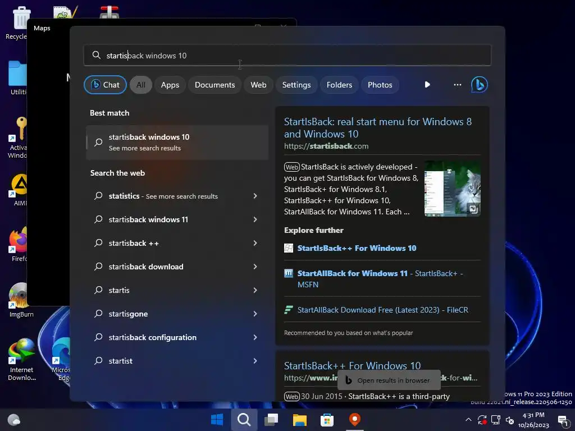
Task: Click the magnifier icon in the search box
Action: [97, 56]
